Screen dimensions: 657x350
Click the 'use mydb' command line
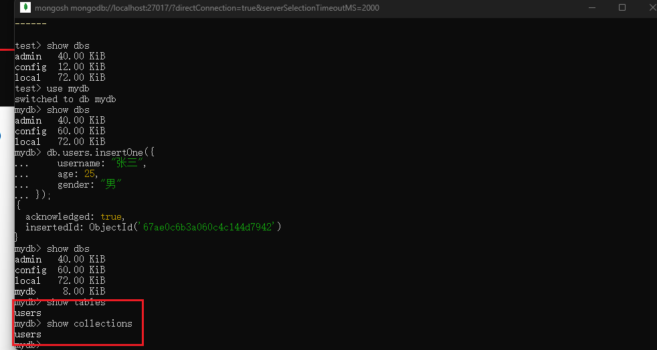[68, 88]
